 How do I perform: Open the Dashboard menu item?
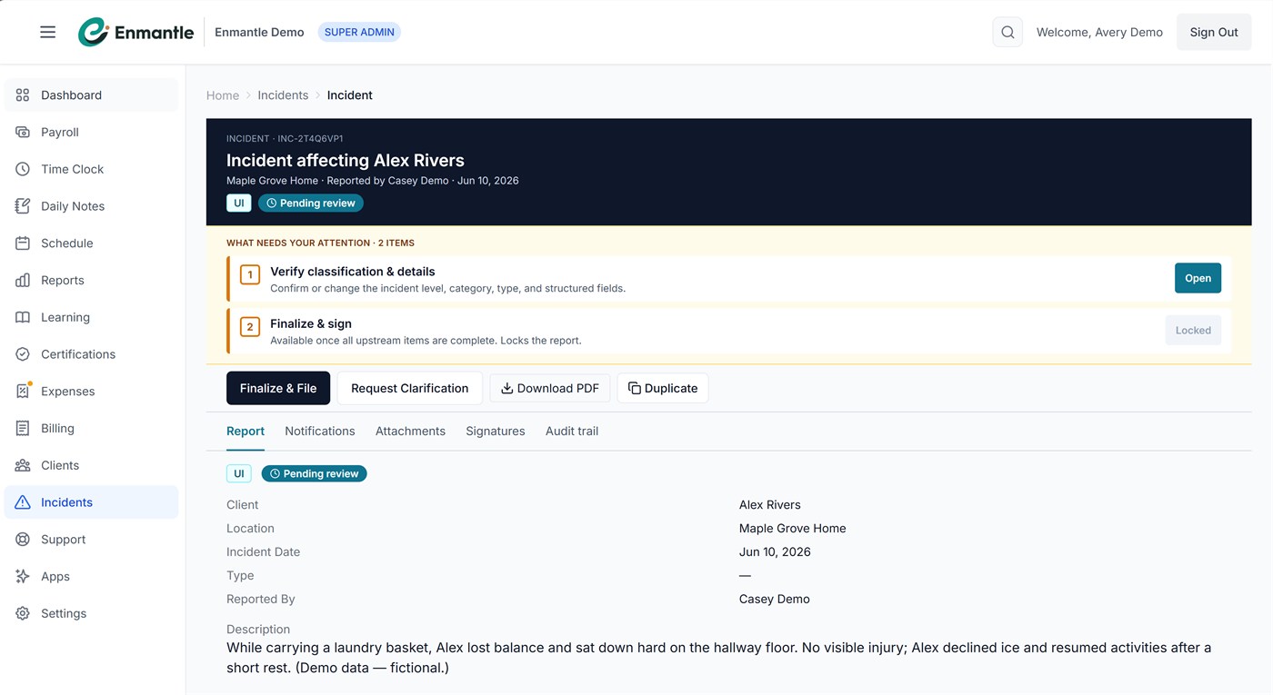coord(92,94)
